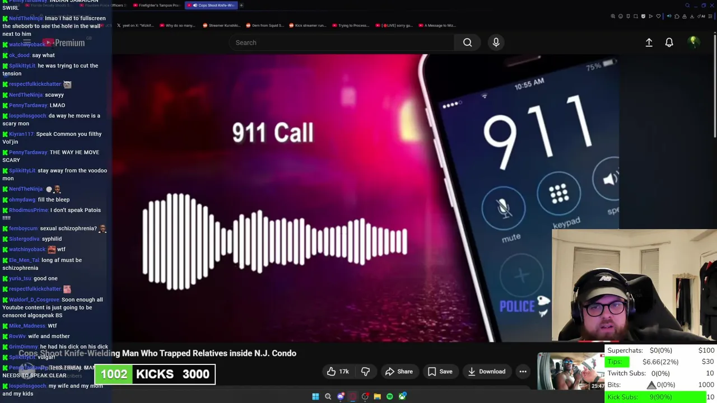This screenshot has width=717, height=403.
Task: Bookmark the page with the heart icon
Action: (658, 16)
